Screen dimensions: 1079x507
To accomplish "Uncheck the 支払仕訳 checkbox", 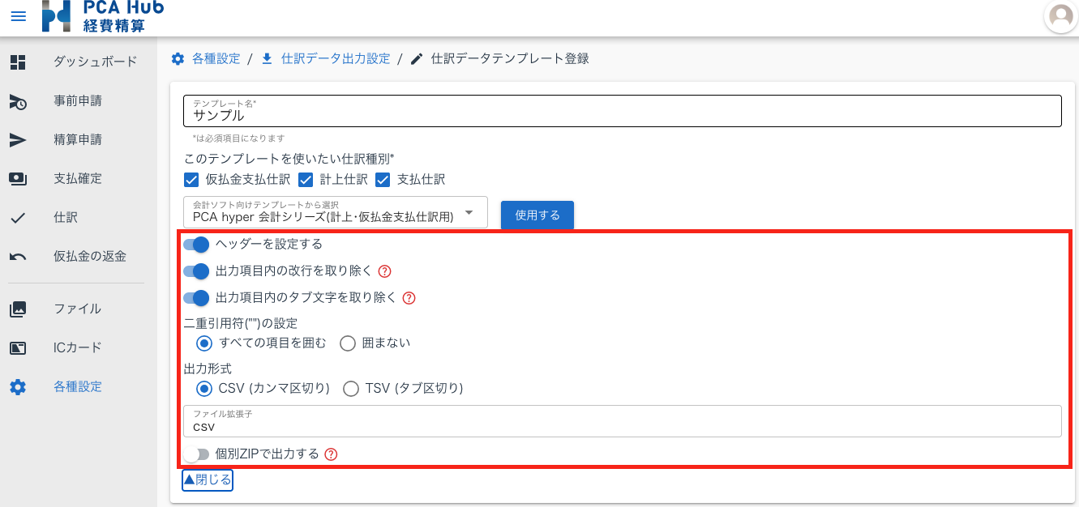I will (x=383, y=180).
